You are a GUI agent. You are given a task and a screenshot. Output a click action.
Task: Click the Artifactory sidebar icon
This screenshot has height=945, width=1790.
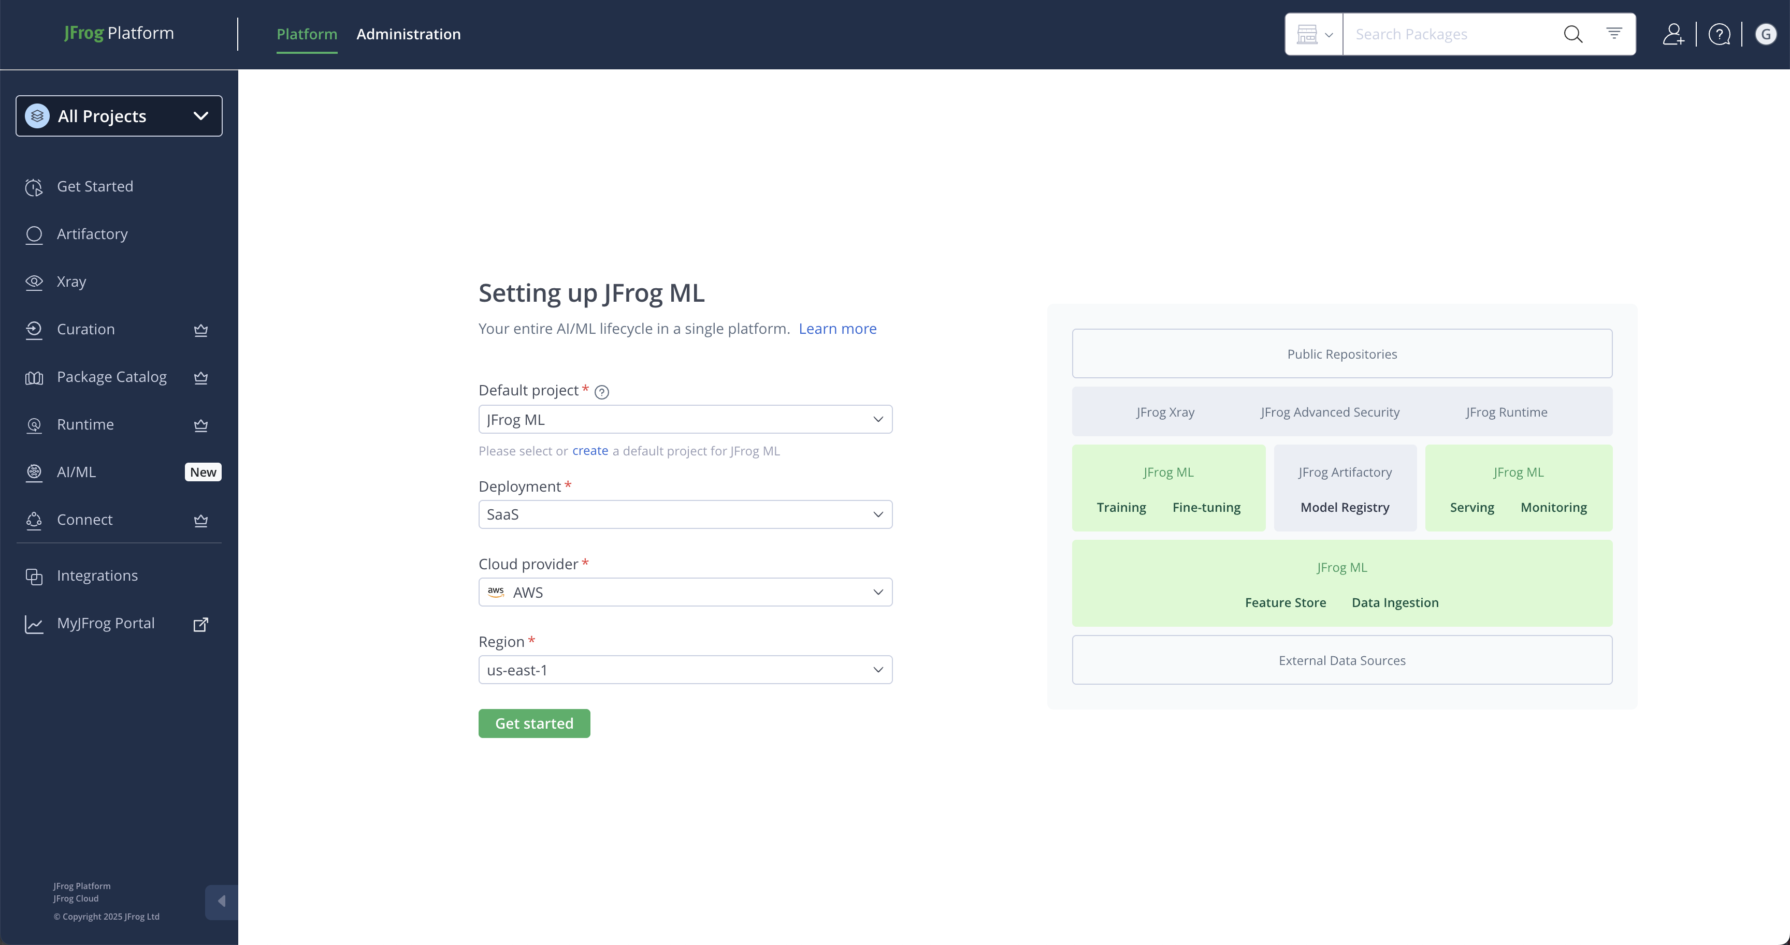pos(34,234)
